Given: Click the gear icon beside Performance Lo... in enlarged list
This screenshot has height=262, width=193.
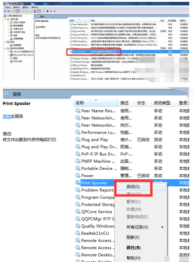Looking at the screenshot, I should [x=77, y=132].
